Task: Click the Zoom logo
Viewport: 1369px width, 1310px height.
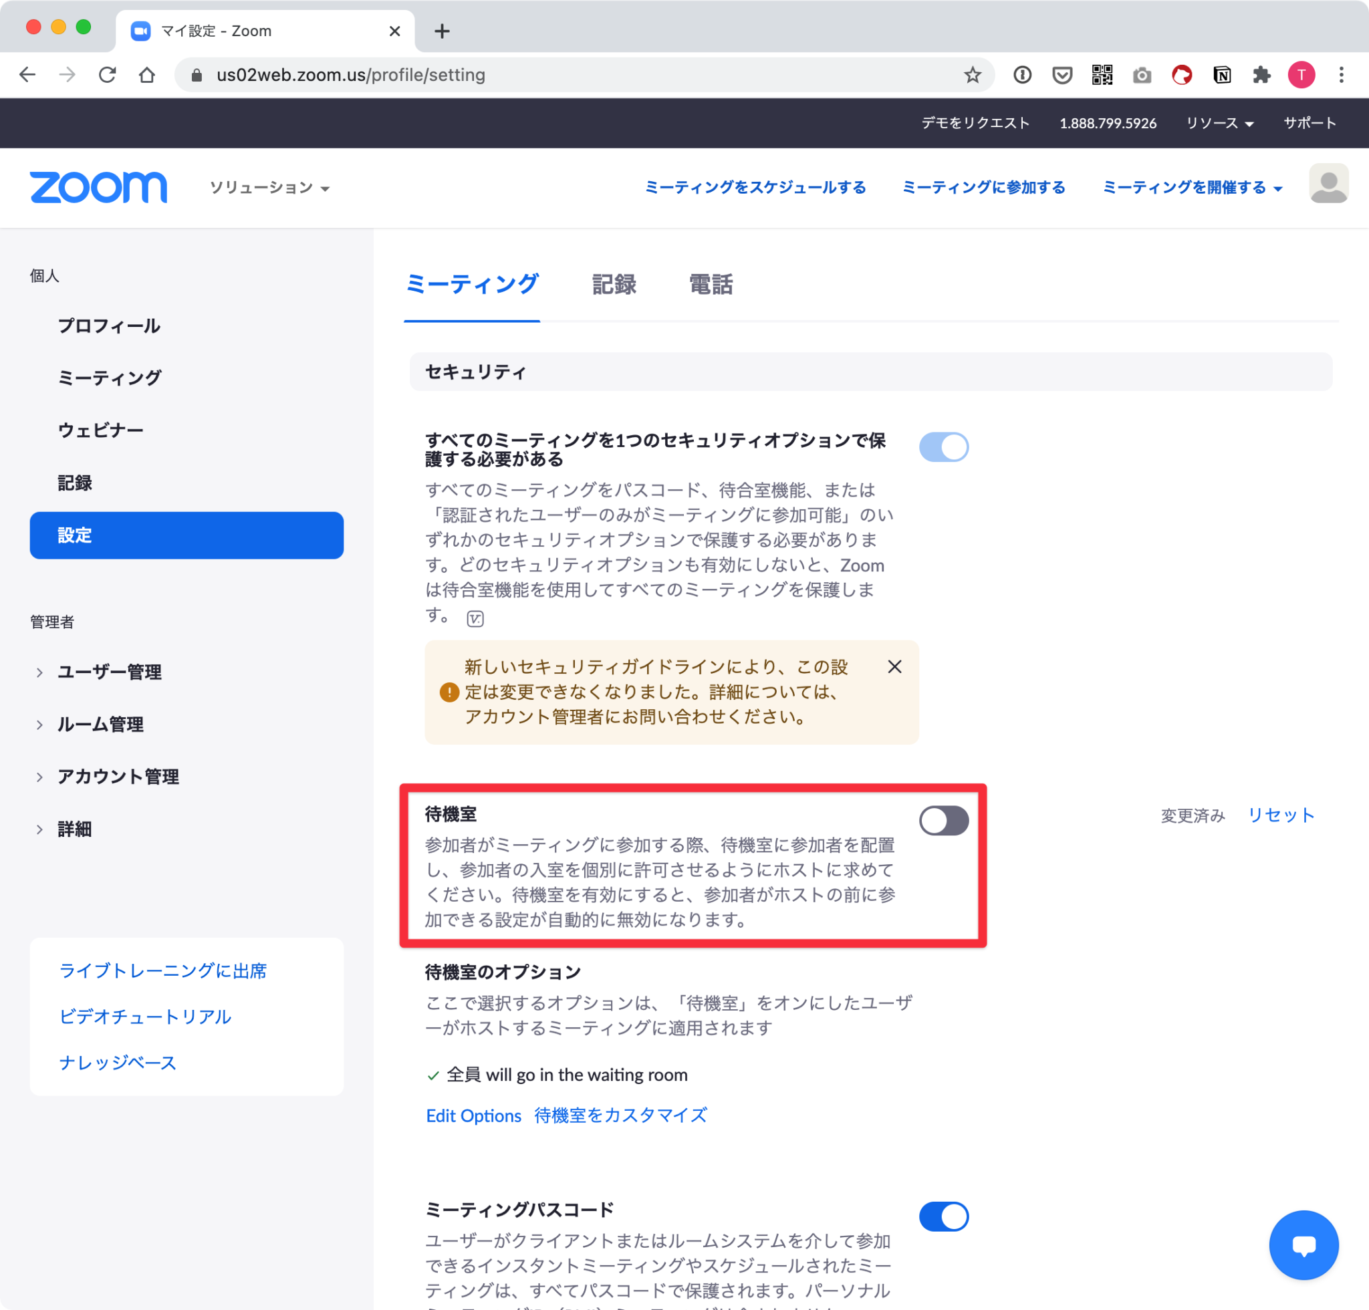Action: pyautogui.click(x=98, y=187)
